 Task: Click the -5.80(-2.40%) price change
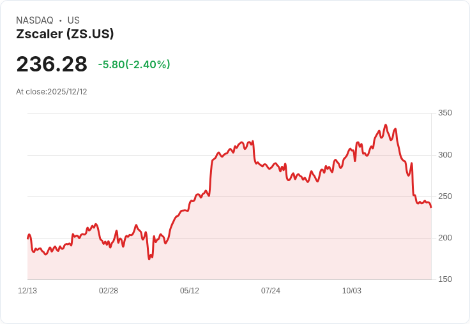tap(134, 64)
